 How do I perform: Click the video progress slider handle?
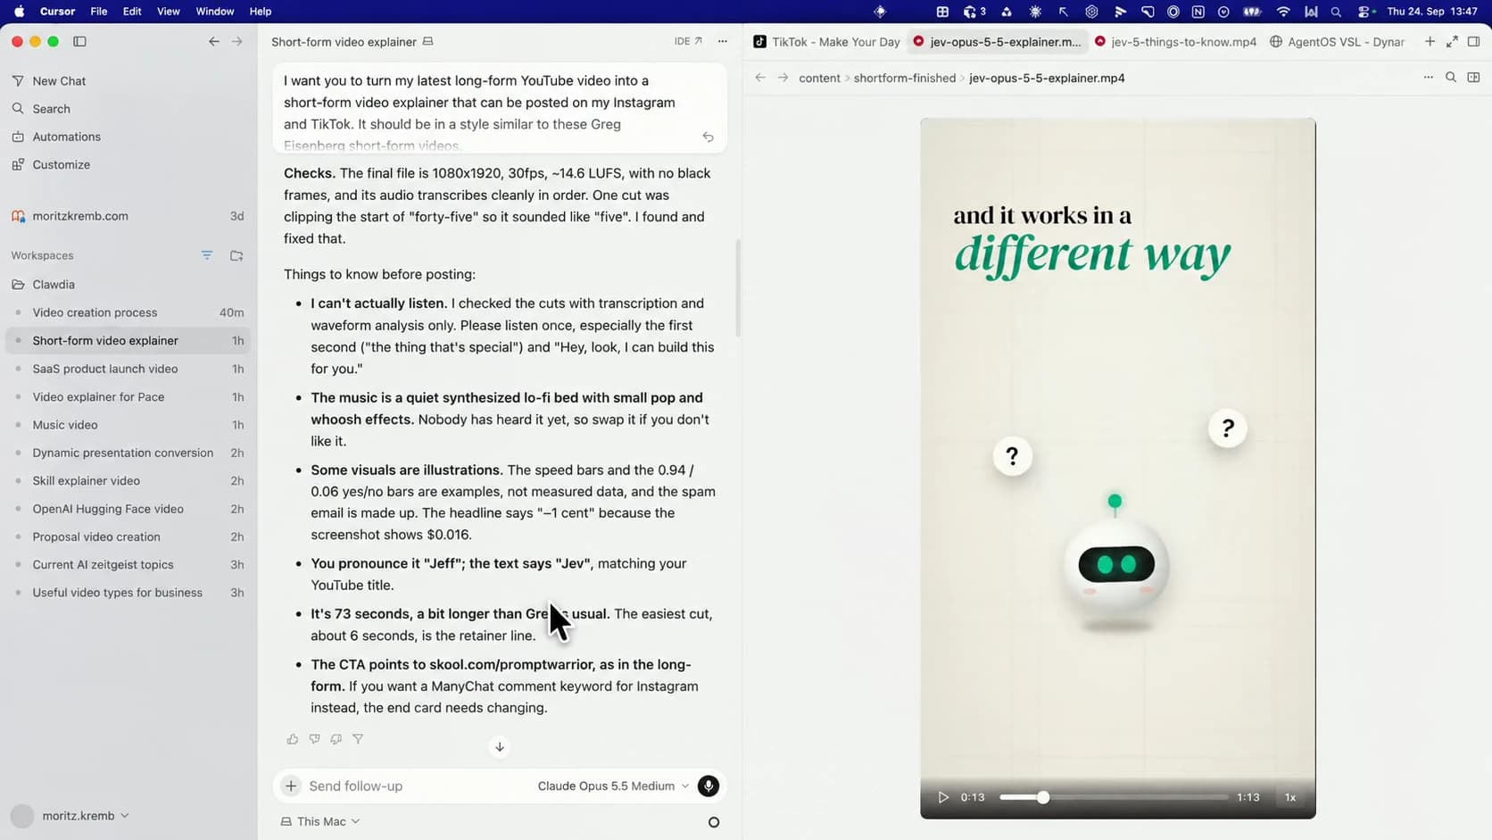[x=1042, y=797]
